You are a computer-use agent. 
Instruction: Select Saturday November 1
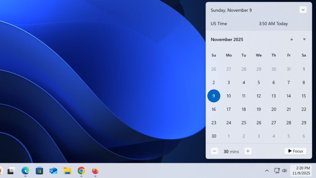pos(304,69)
